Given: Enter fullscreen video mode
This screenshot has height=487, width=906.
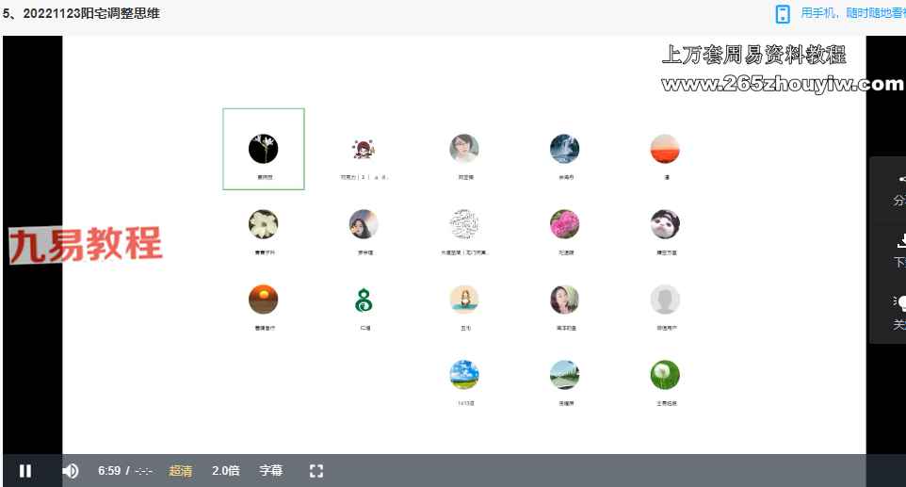Looking at the screenshot, I should point(316,471).
